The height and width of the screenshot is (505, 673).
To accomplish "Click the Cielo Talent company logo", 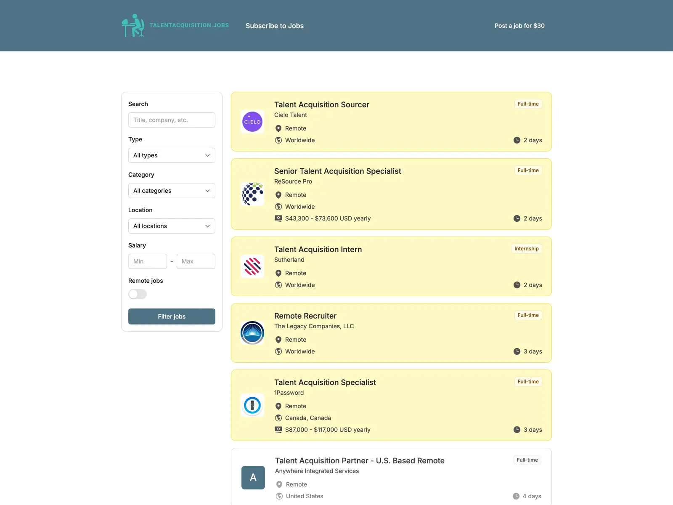I will click(252, 122).
